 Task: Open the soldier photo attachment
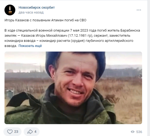tap(73, 88)
